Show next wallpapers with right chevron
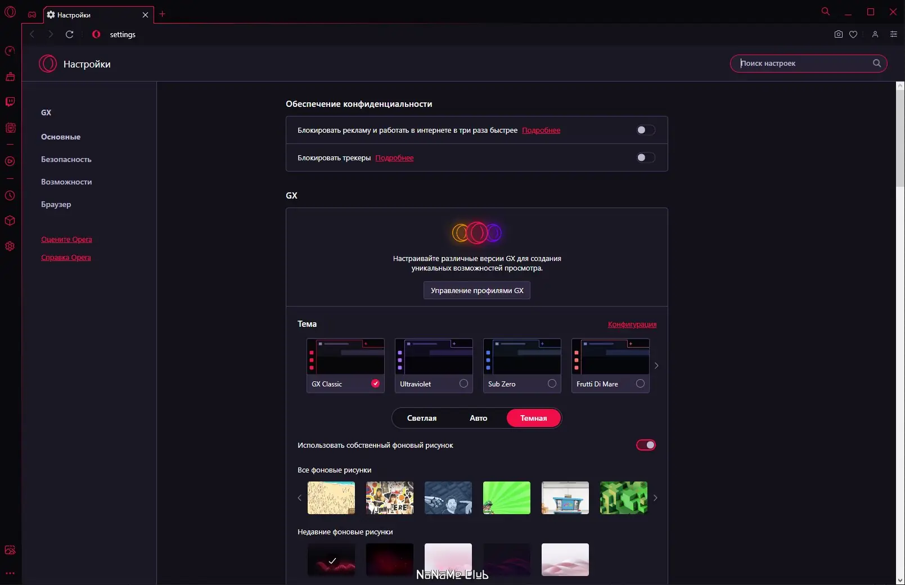 pos(655,498)
